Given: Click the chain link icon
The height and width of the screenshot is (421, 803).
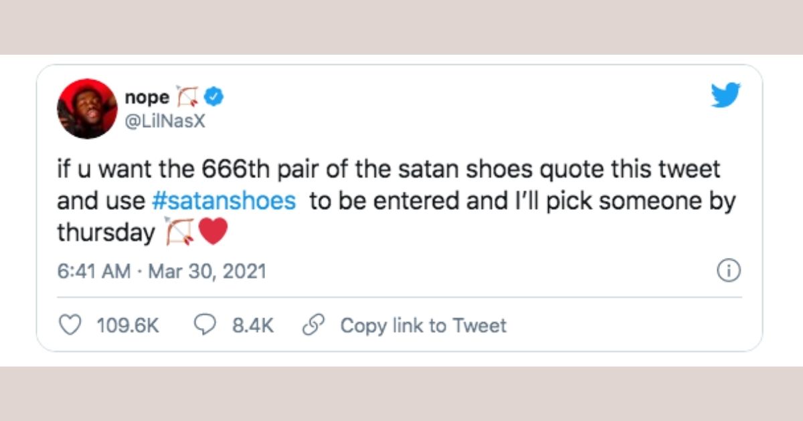Looking at the screenshot, I should (311, 325).
